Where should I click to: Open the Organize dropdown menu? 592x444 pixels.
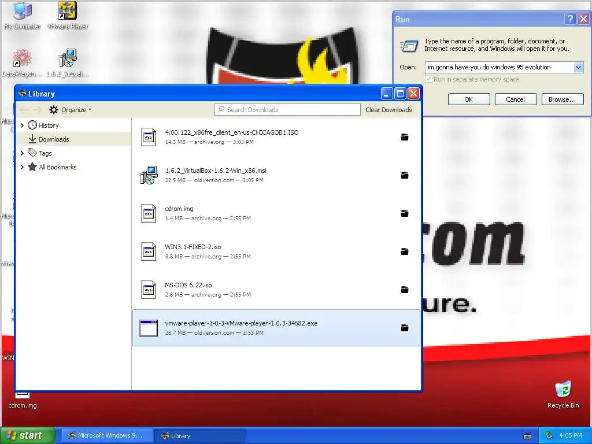[x=70, y=110]
